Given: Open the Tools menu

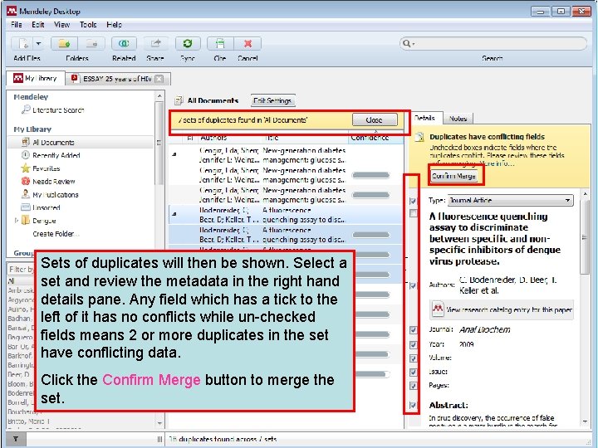Looking at the screenshot, I should 88,25.
